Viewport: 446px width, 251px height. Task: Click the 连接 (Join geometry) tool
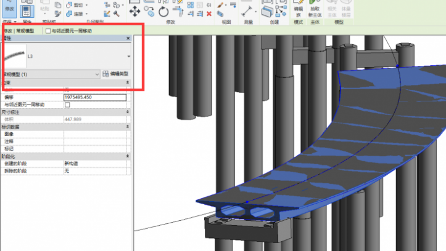[x=75, y=14]
